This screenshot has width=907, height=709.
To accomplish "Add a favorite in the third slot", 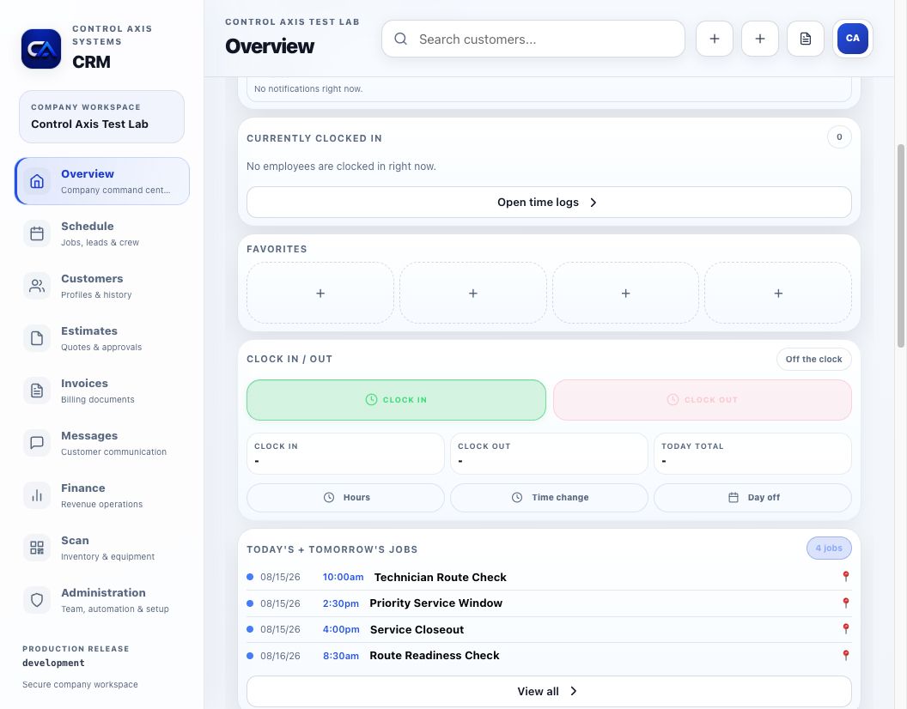I will (625, 294).
